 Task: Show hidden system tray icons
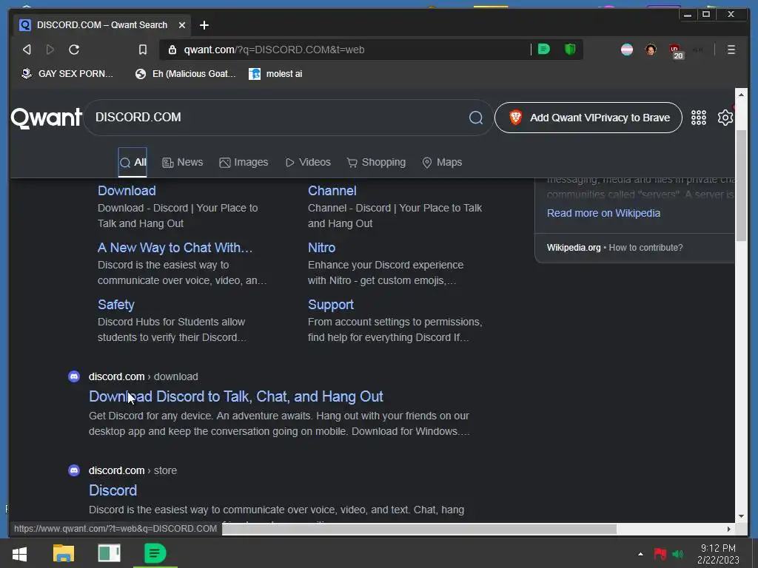(640, 554)
